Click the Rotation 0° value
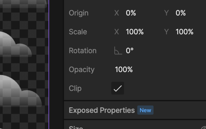This screenshot has height=129, width=206. [x=130, y=51]
